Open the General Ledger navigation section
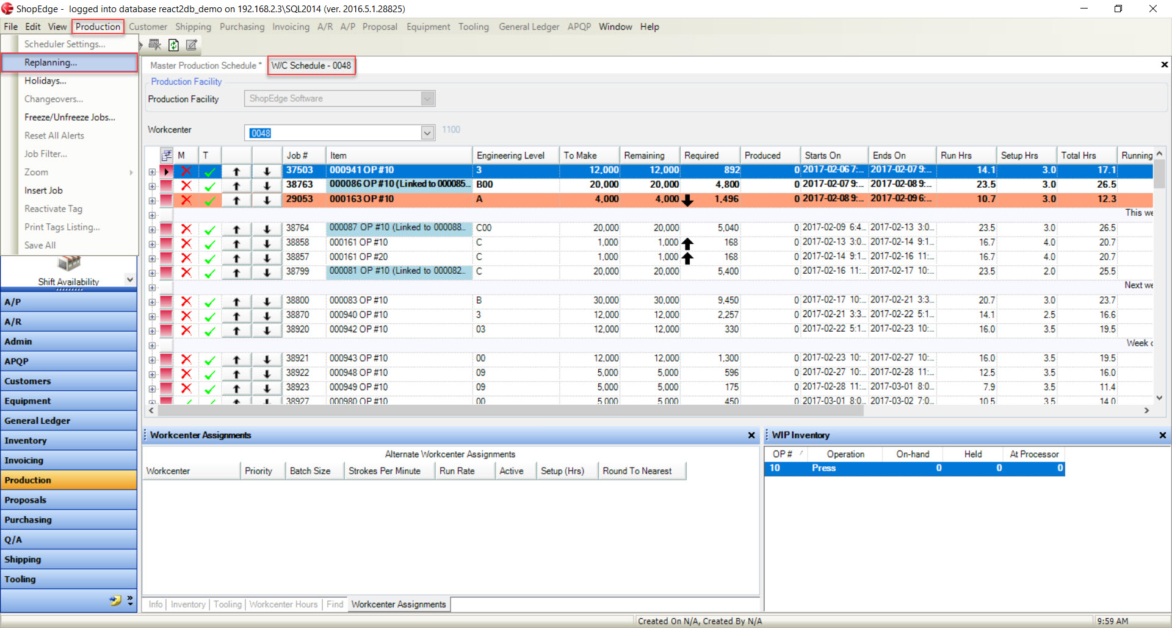This screenshot has width=1172, height=628. 68,421
